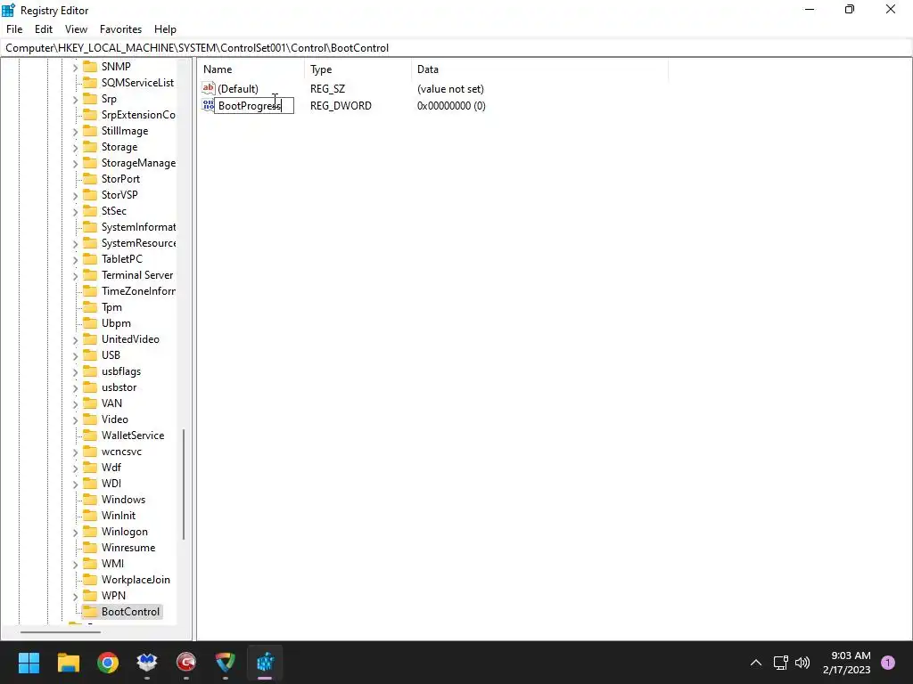This screenshot has height=684, width=913.
Task: Open the Edit menu
Action: [x=43, y=29]
